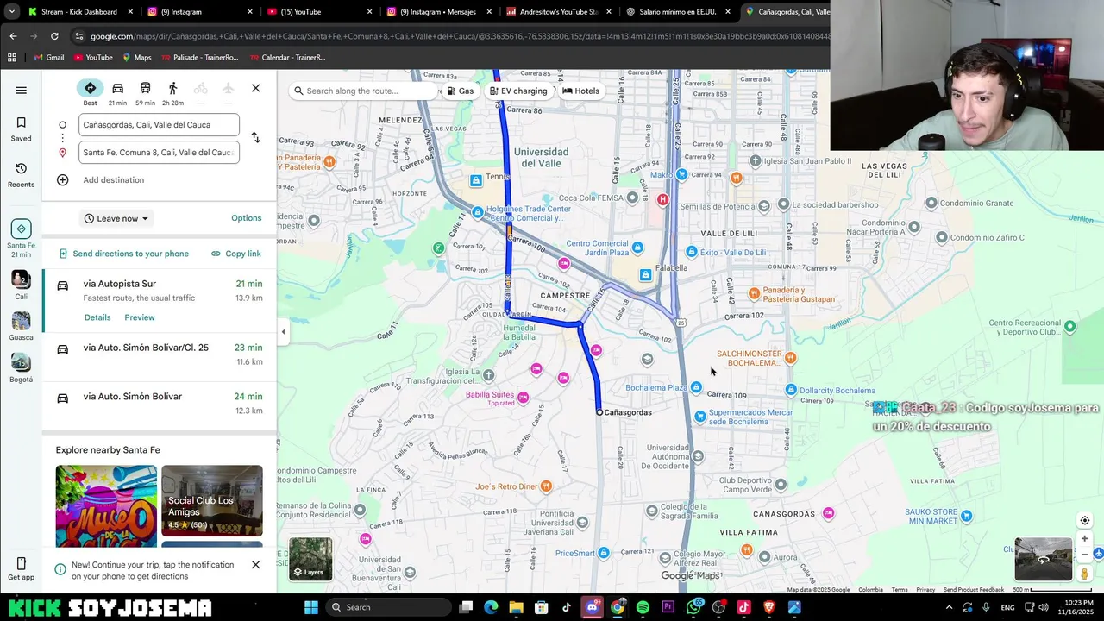Open the Museo de Cali thumbnail
The image size is (1104, 621).
coord(106,506)
